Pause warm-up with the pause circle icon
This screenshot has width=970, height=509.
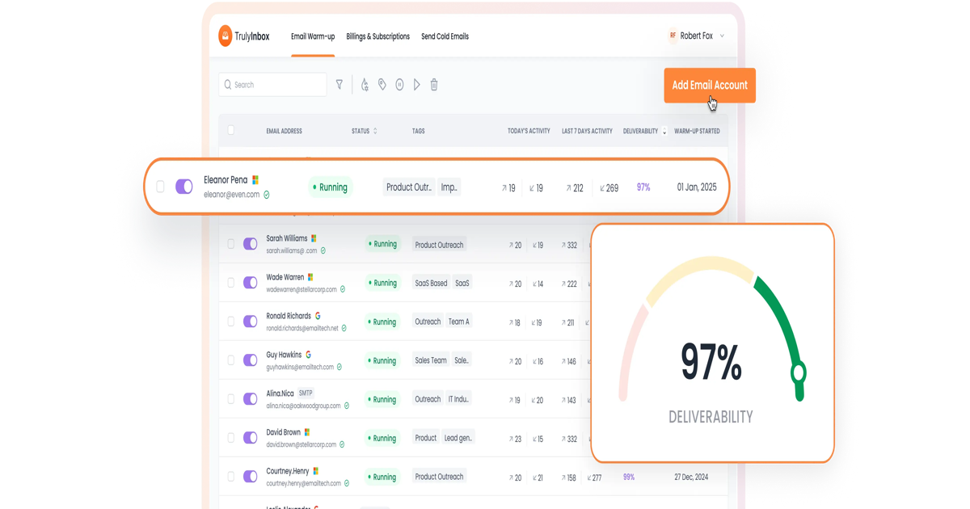coord(399,84)
